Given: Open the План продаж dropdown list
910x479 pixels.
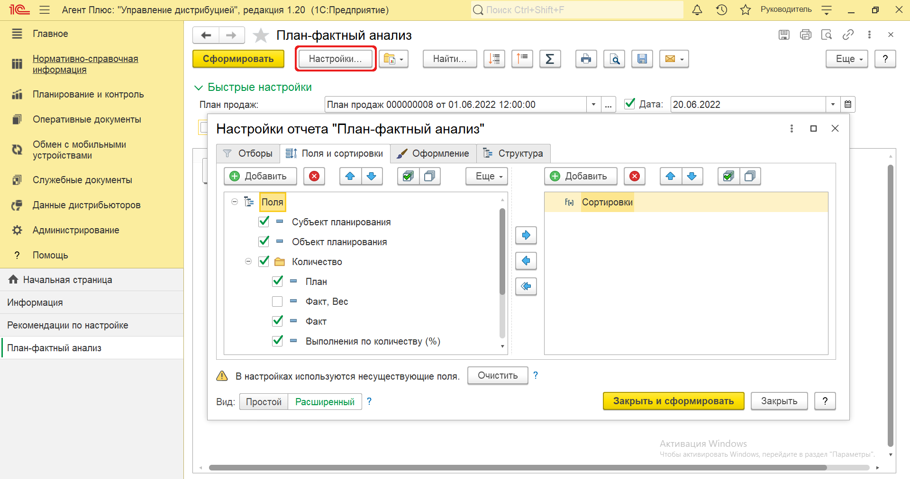Looking at the screenshot, I should pyautogui.click(x=593, y=105).
